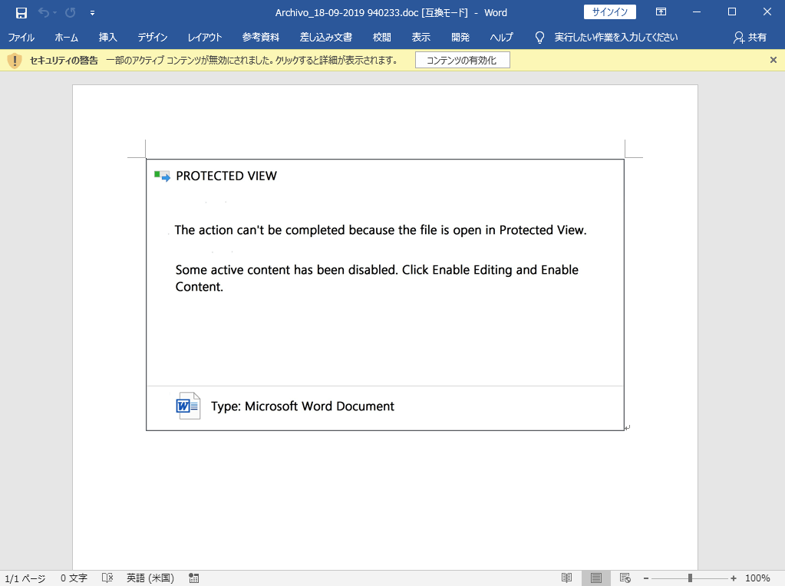Switch to Read Mode view
The image size is (785, 586).
(x=566, y=578)
